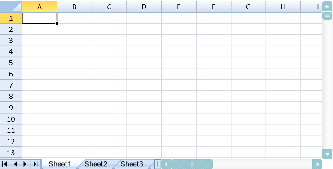This screenshot has height=169, width=333.
Task: Select the Sheet1 tab
Action: 60,164
